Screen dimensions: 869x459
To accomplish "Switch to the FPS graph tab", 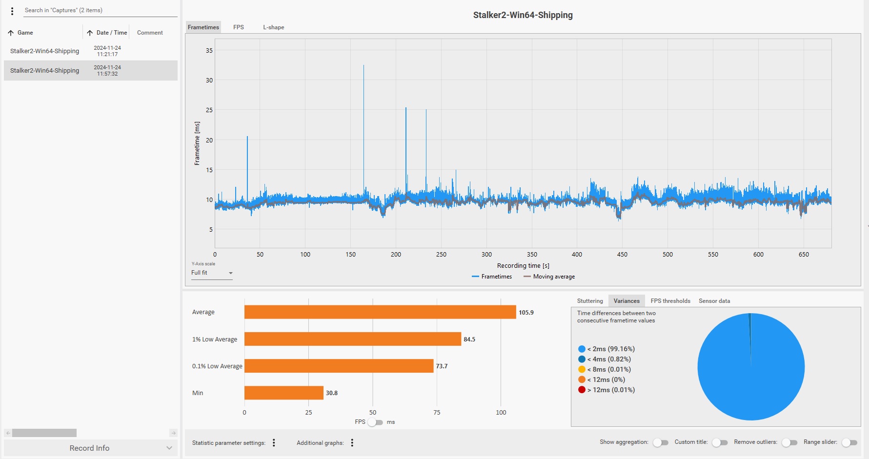I will tap(239, 27).
